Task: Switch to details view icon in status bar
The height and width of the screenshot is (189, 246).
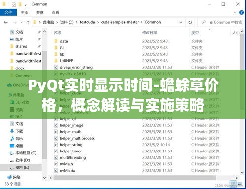Action: point(233,184)
